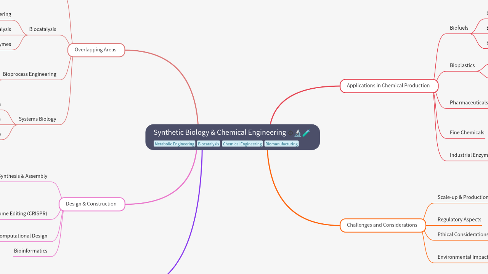The height and width of the screenshot is (274, 488).
Task: Select the Bioprocess Engineering branch
Action: pyautogui.click(x=29, y=74)
